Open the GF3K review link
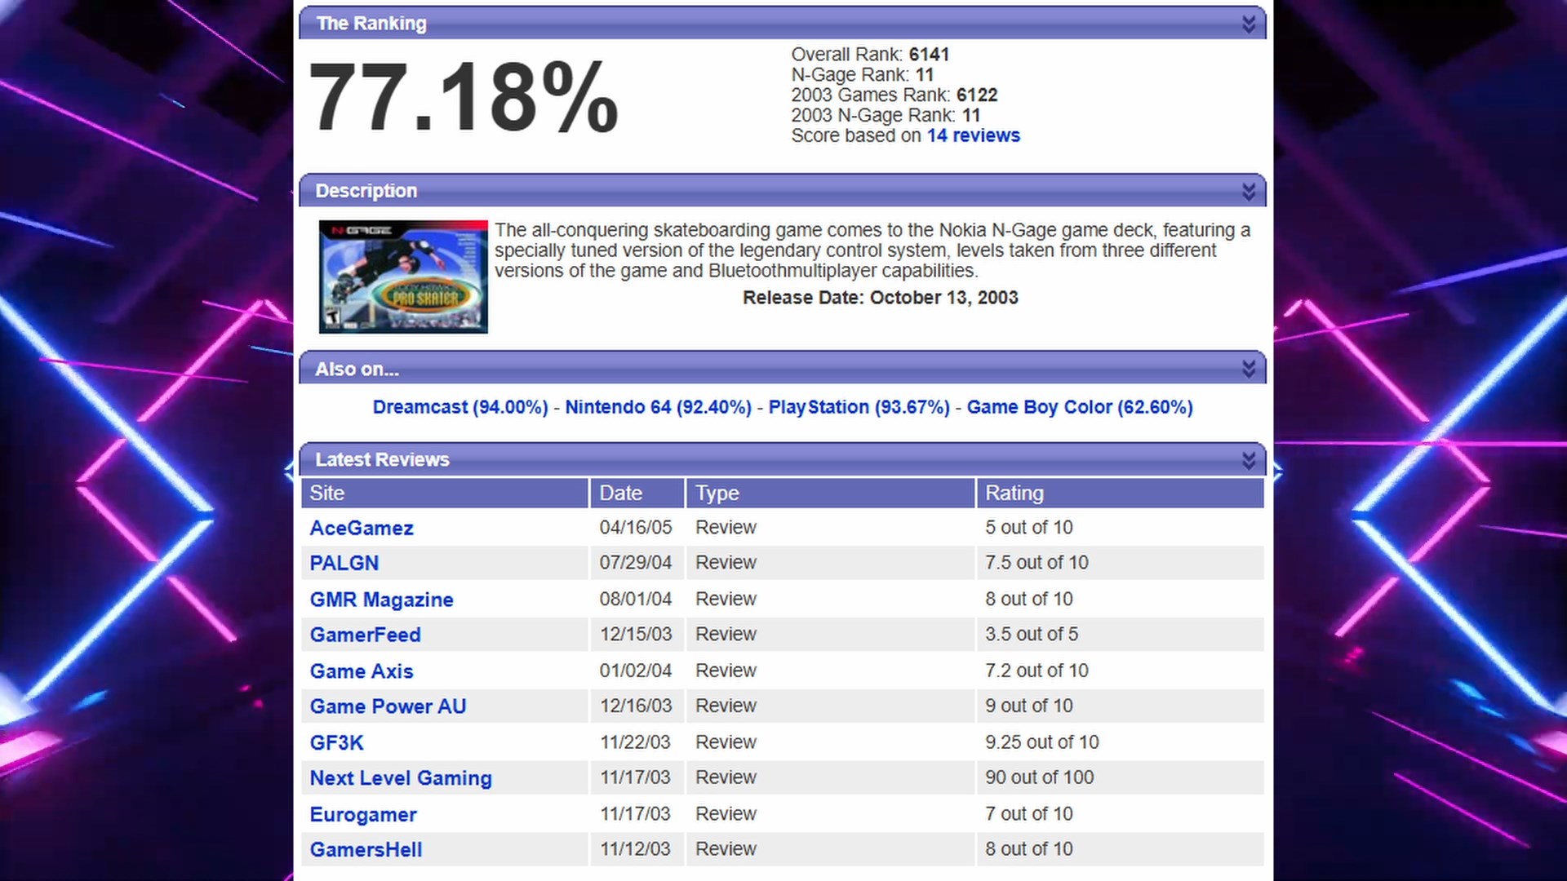 336,743
